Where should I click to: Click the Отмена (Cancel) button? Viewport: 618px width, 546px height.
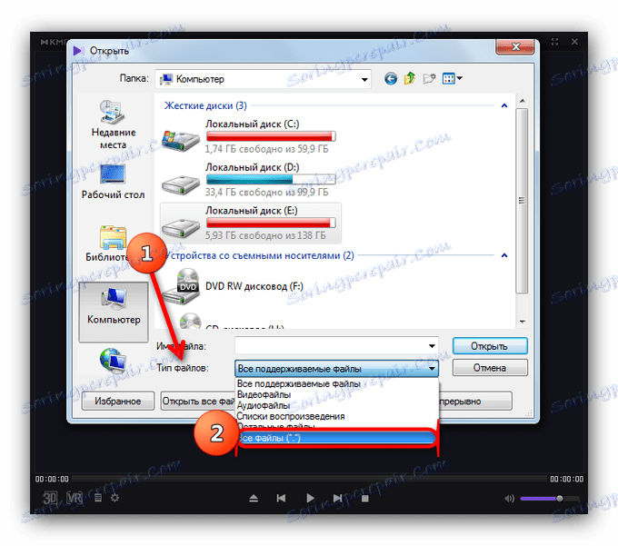click(x=490, y=368)
